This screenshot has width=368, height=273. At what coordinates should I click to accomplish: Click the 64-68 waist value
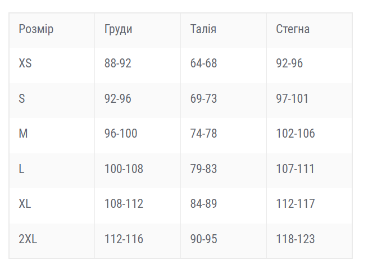(x=203, y=63)
